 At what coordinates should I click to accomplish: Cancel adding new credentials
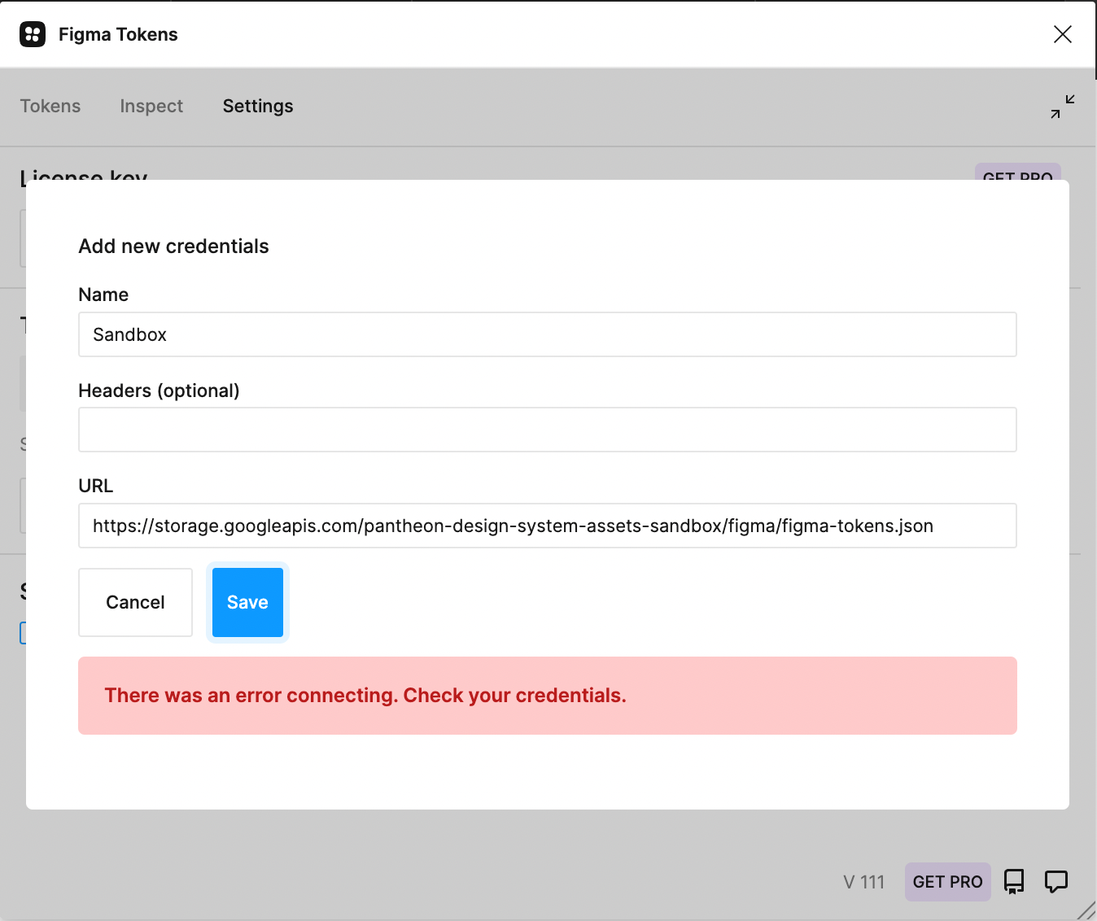135,602
